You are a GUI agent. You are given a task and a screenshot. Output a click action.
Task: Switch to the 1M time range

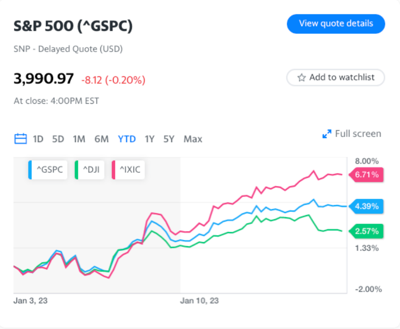point(79,139)
